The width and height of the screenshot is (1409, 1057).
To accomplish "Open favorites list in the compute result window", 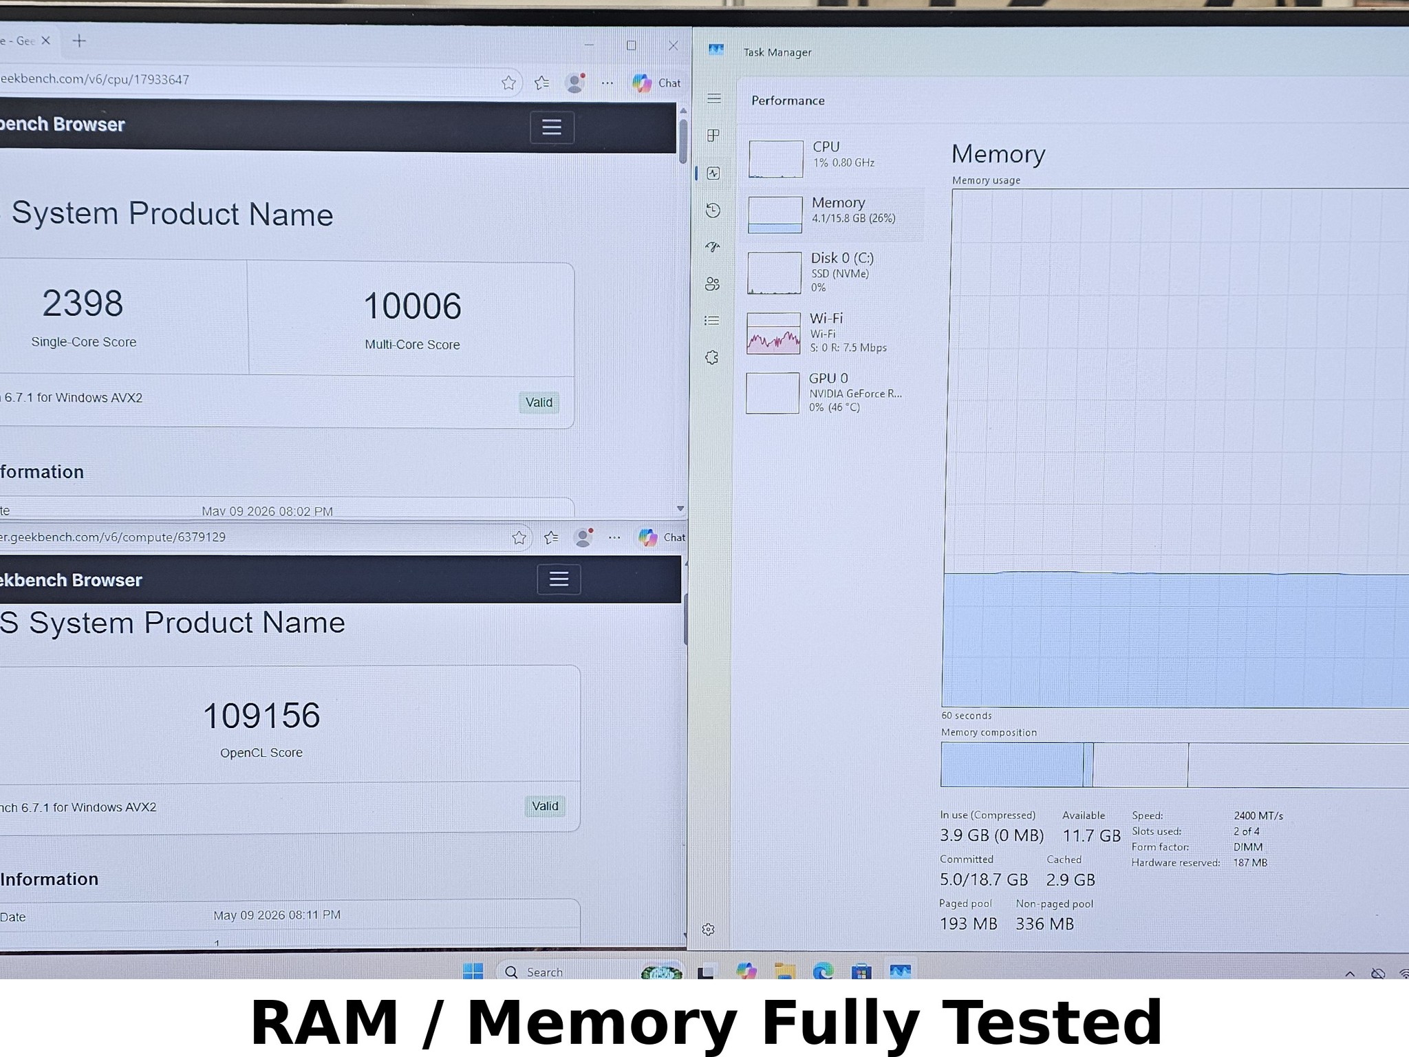I will coord(551,537).
